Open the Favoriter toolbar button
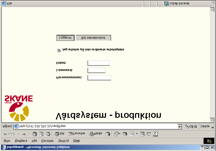Image resolution: width=216 pixels, height=151 pixels. pos(76,134)
